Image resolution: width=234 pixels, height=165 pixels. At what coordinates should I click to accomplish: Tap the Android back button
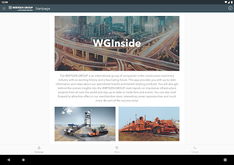point(9,160)
